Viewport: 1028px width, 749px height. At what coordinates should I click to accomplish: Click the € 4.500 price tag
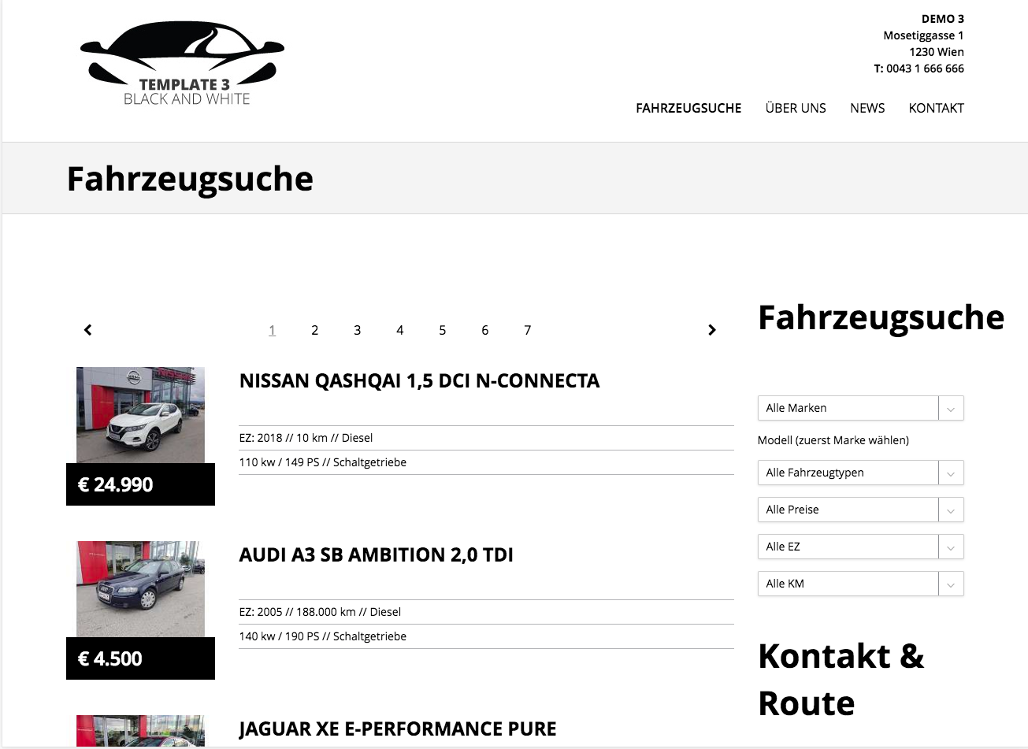[x=140, y=658]
